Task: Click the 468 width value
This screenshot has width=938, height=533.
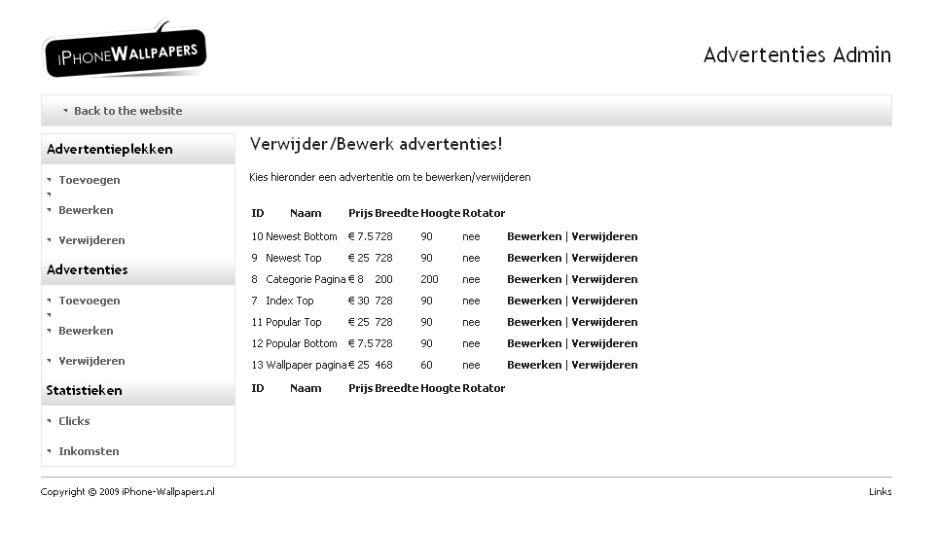Action: (383, 365)
